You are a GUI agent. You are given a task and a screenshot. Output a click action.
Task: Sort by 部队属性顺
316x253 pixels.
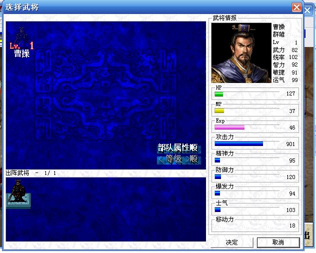point(178,148)
